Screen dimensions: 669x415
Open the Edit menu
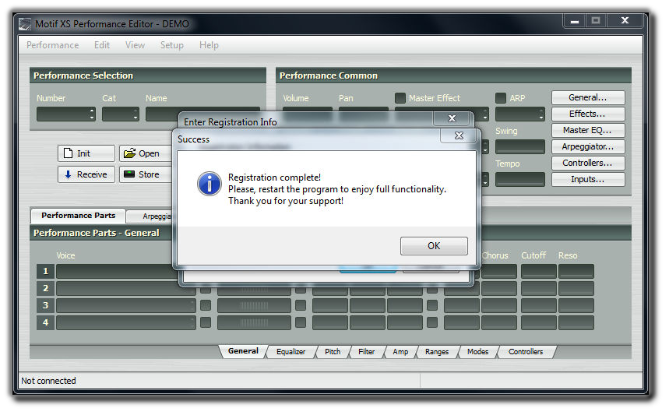pos(101,45)
